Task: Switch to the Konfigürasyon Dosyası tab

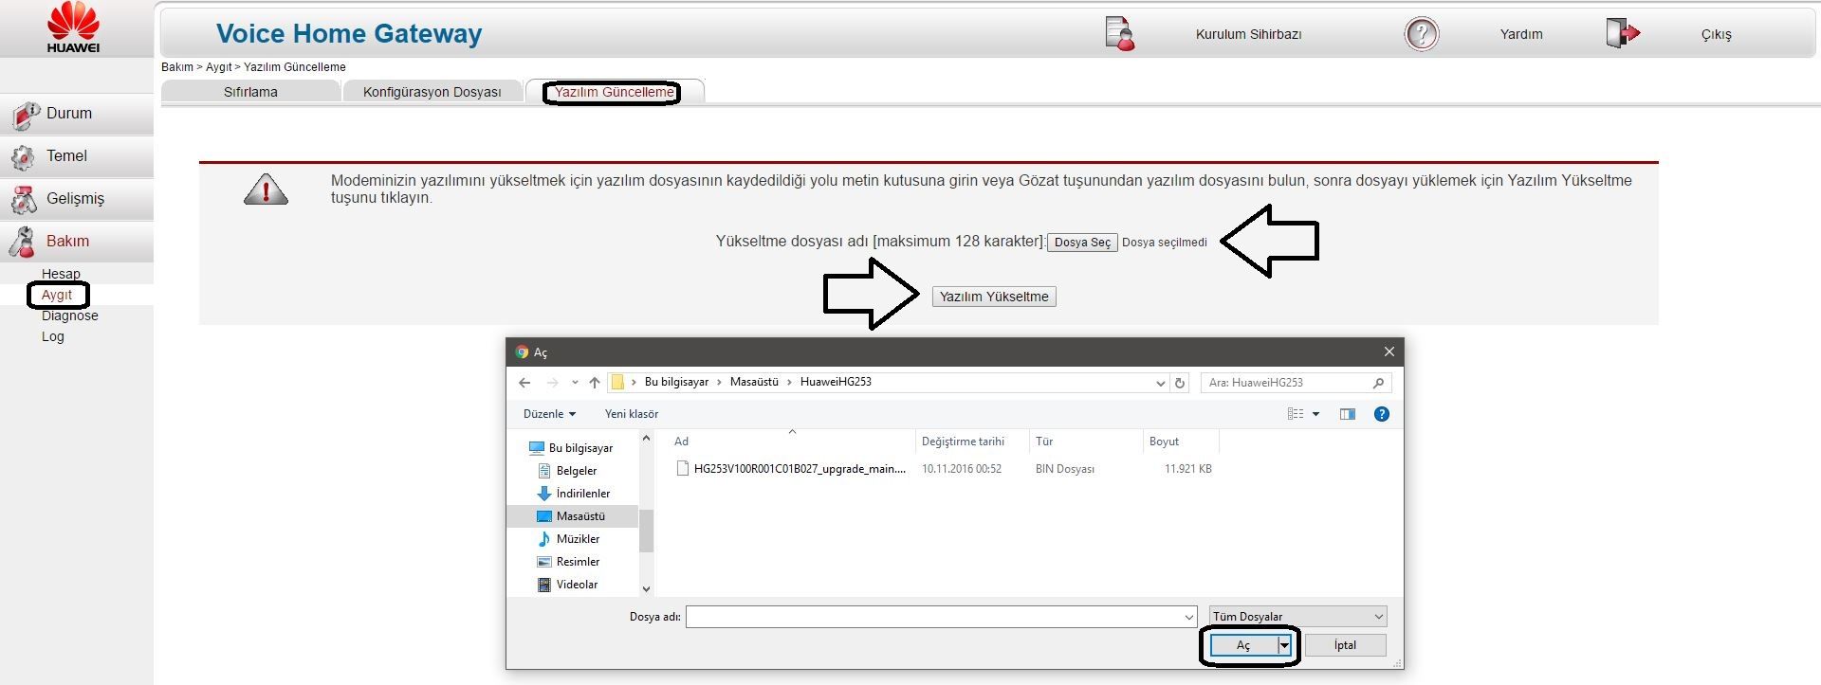Action: pos(432,92)
